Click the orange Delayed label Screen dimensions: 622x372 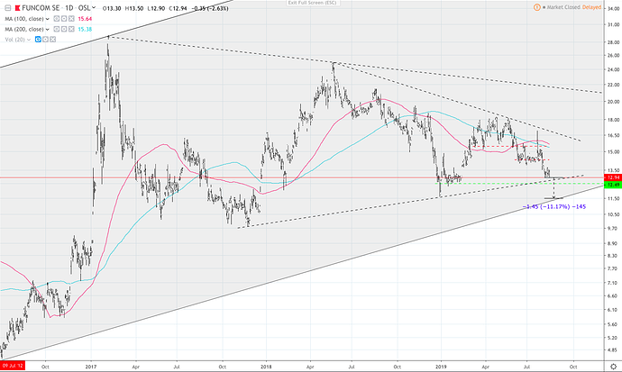click(591, 7)
